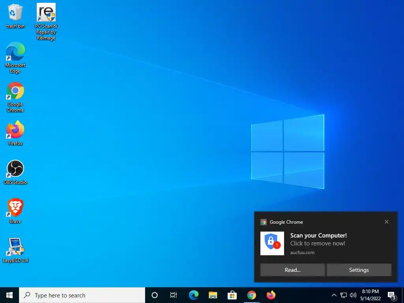The height and width of the screenshot is (303, 404).
Task: Open the clock showing 8:10 PM
Action: pyautogui.click(x=370, y=295)
